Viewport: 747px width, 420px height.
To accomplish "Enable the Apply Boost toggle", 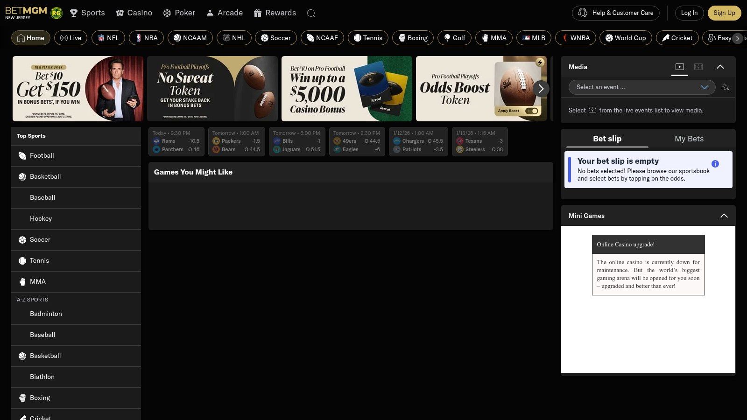I will tap(531, 111).
